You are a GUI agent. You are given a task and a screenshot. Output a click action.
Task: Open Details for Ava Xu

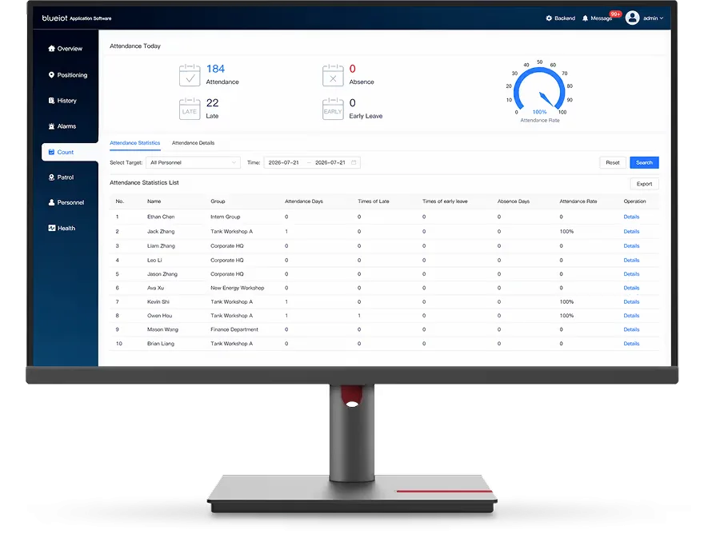pyautogui.click(x=631, y=288)
